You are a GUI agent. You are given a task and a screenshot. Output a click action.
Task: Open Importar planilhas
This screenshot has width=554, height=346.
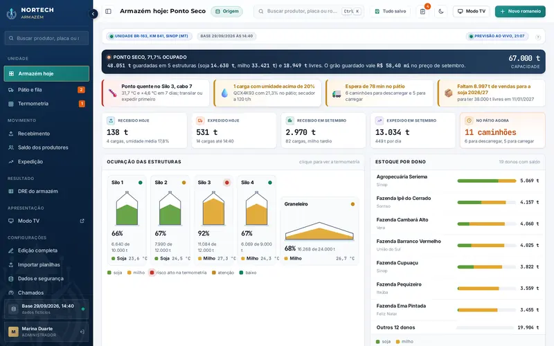pyautogui.click(x=46, y=265)
